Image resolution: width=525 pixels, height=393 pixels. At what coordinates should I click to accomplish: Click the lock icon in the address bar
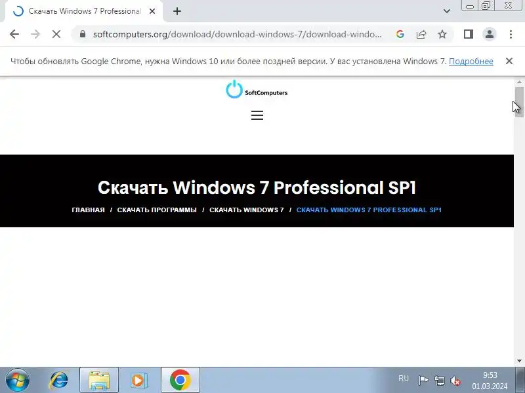[83, 34]
